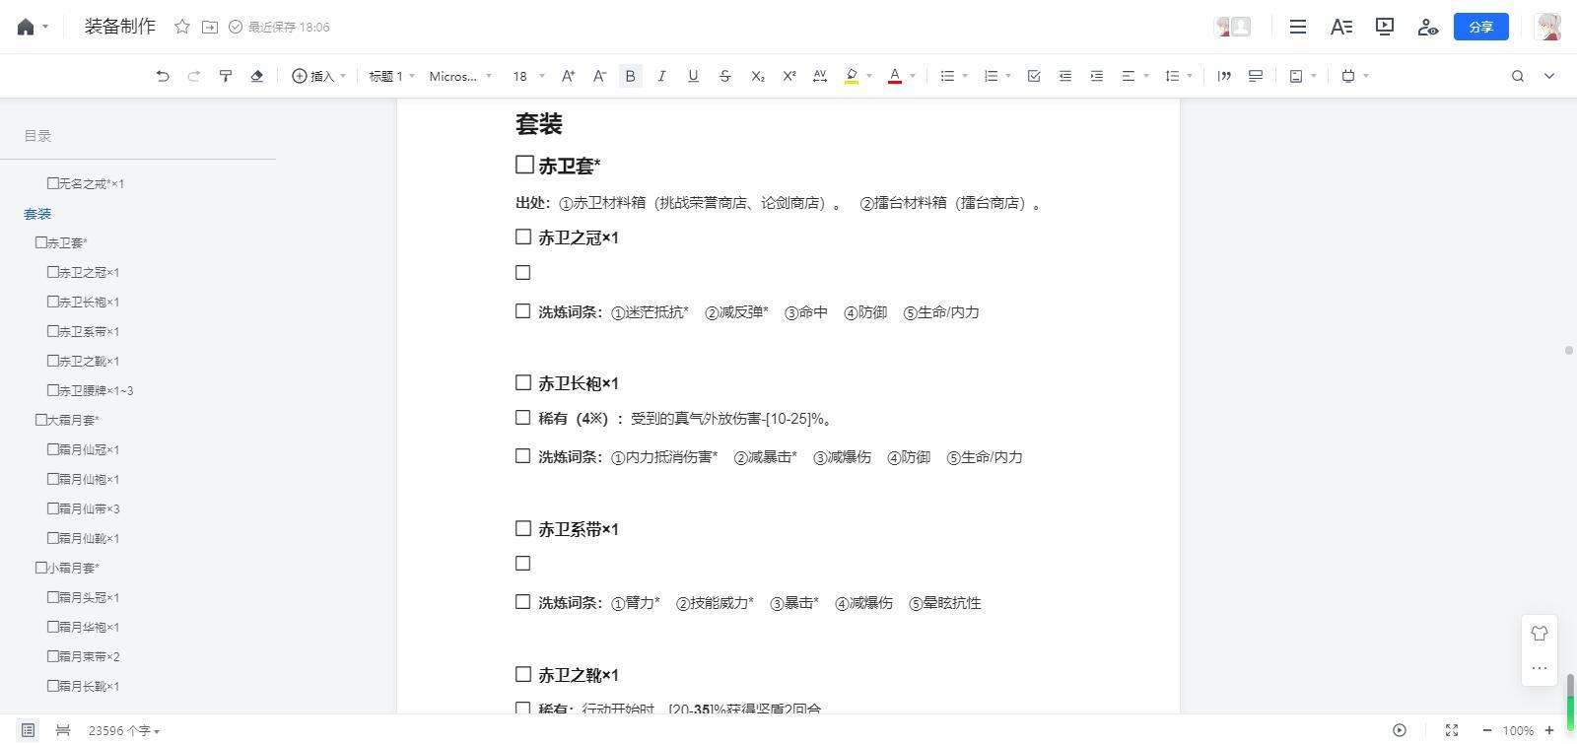Increase font size
Screen dimensions: 1577x744
pyautogui.click(x=568, y=76)
